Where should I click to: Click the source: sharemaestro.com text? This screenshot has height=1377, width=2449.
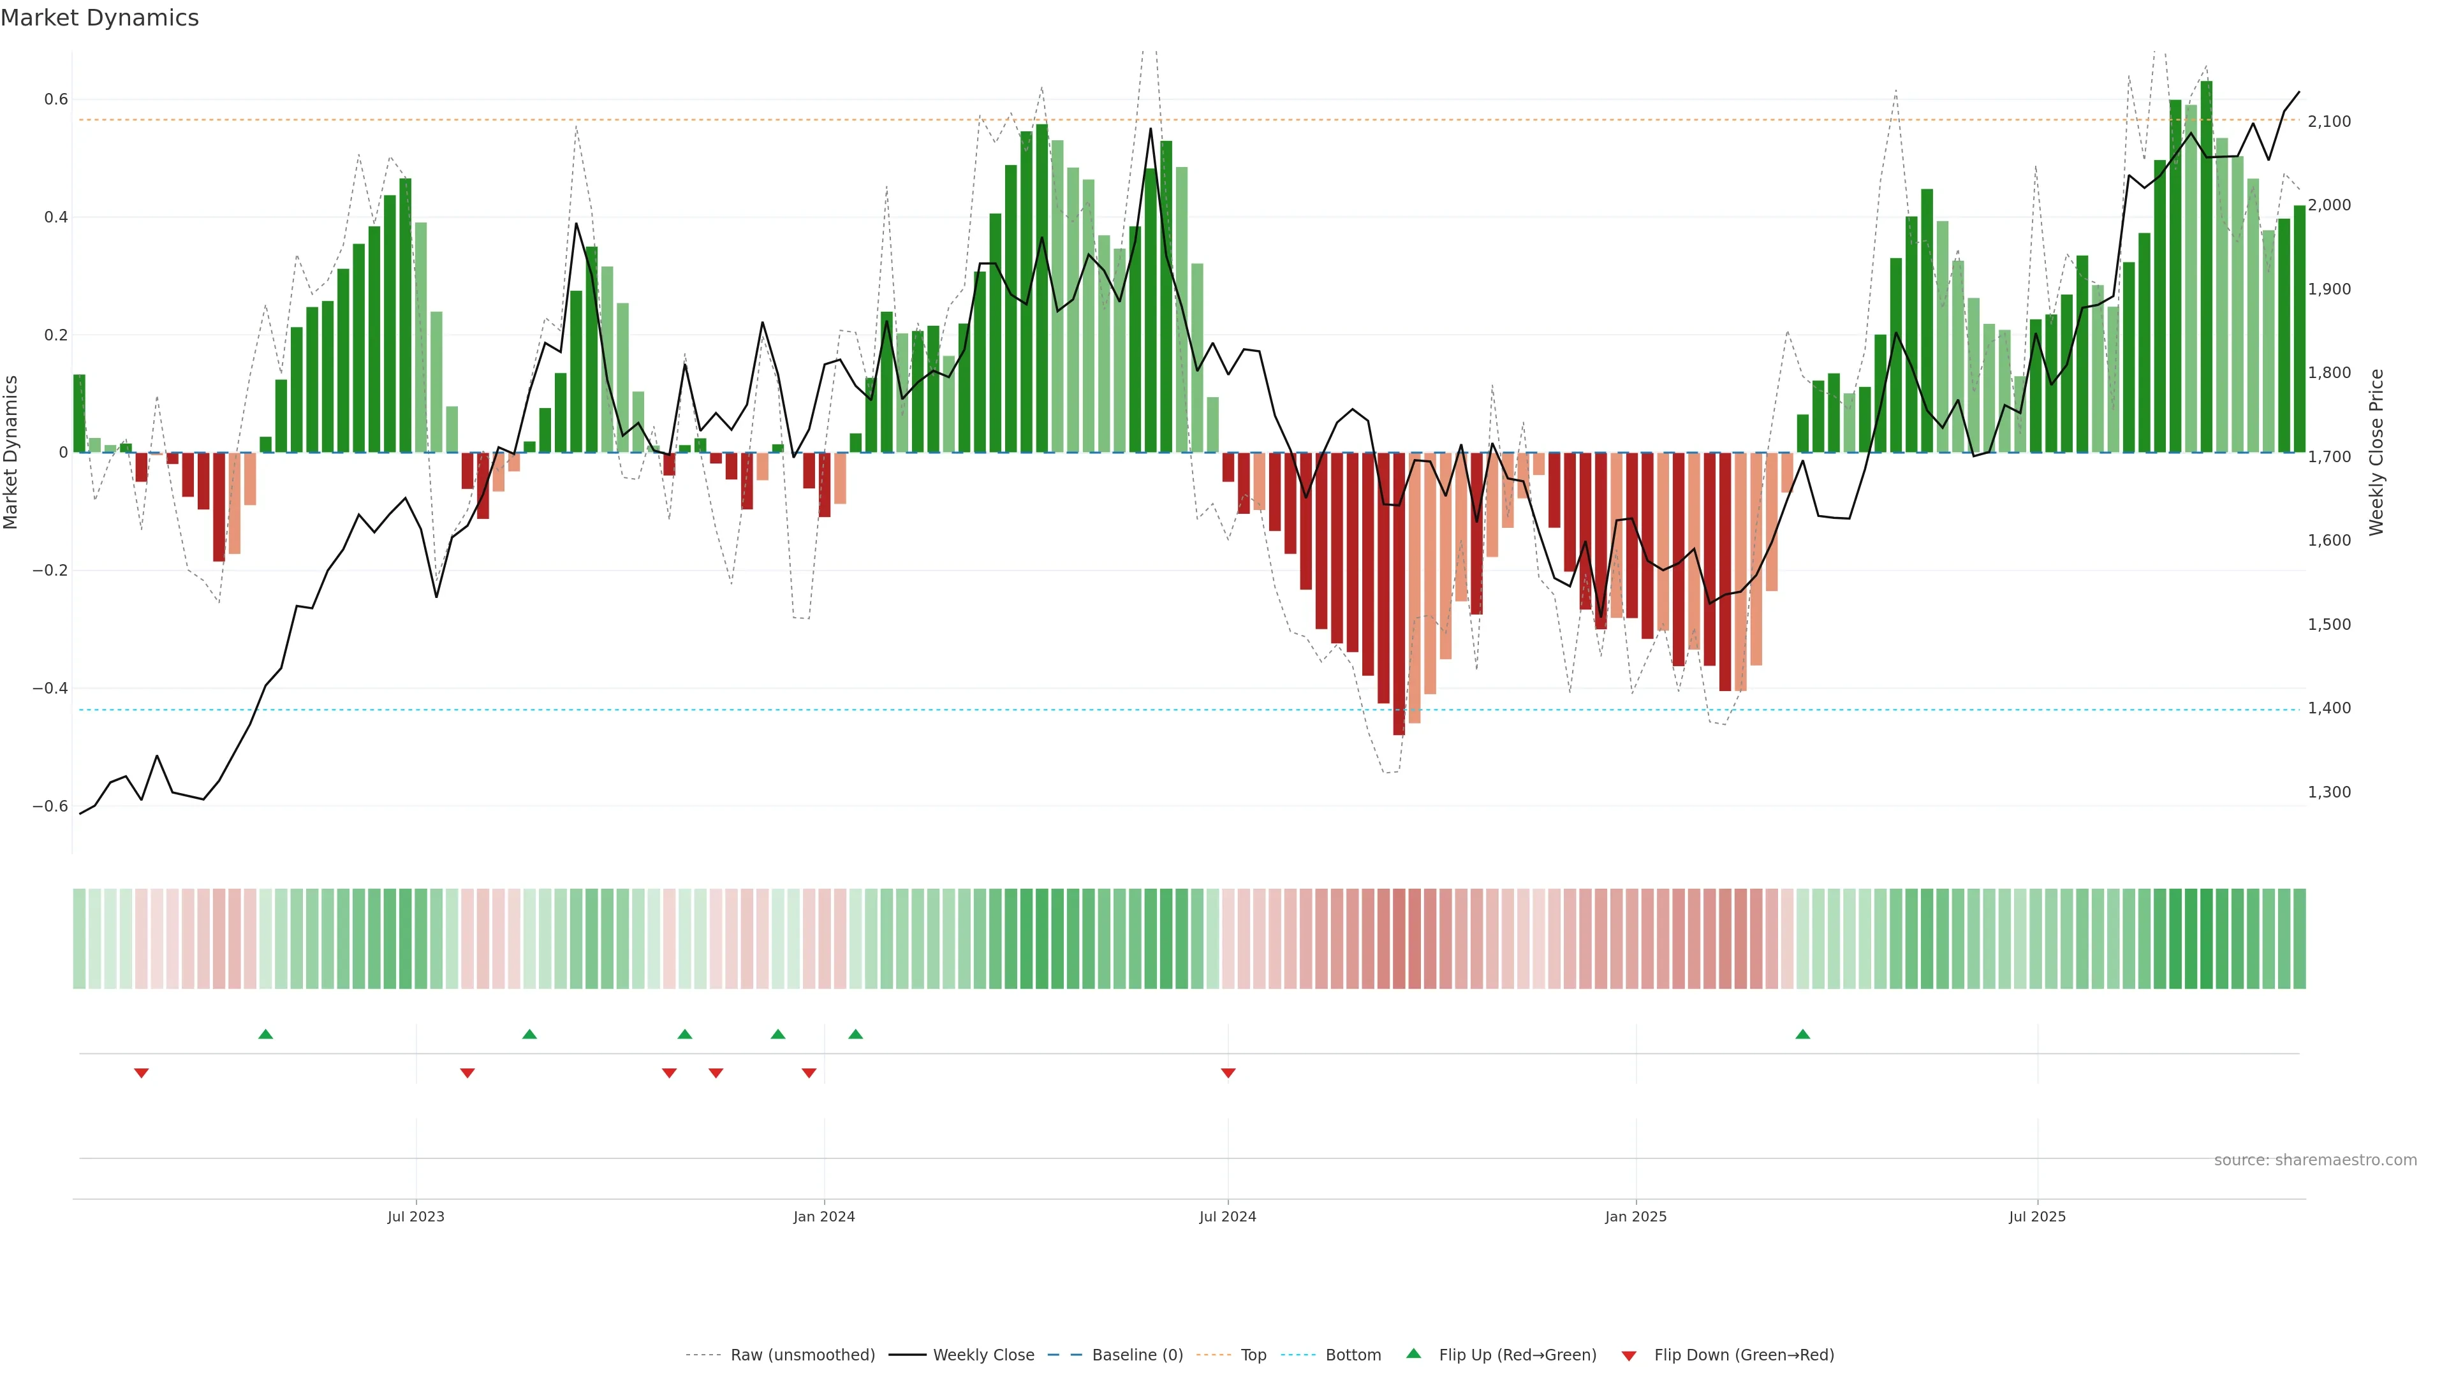2315,1160
